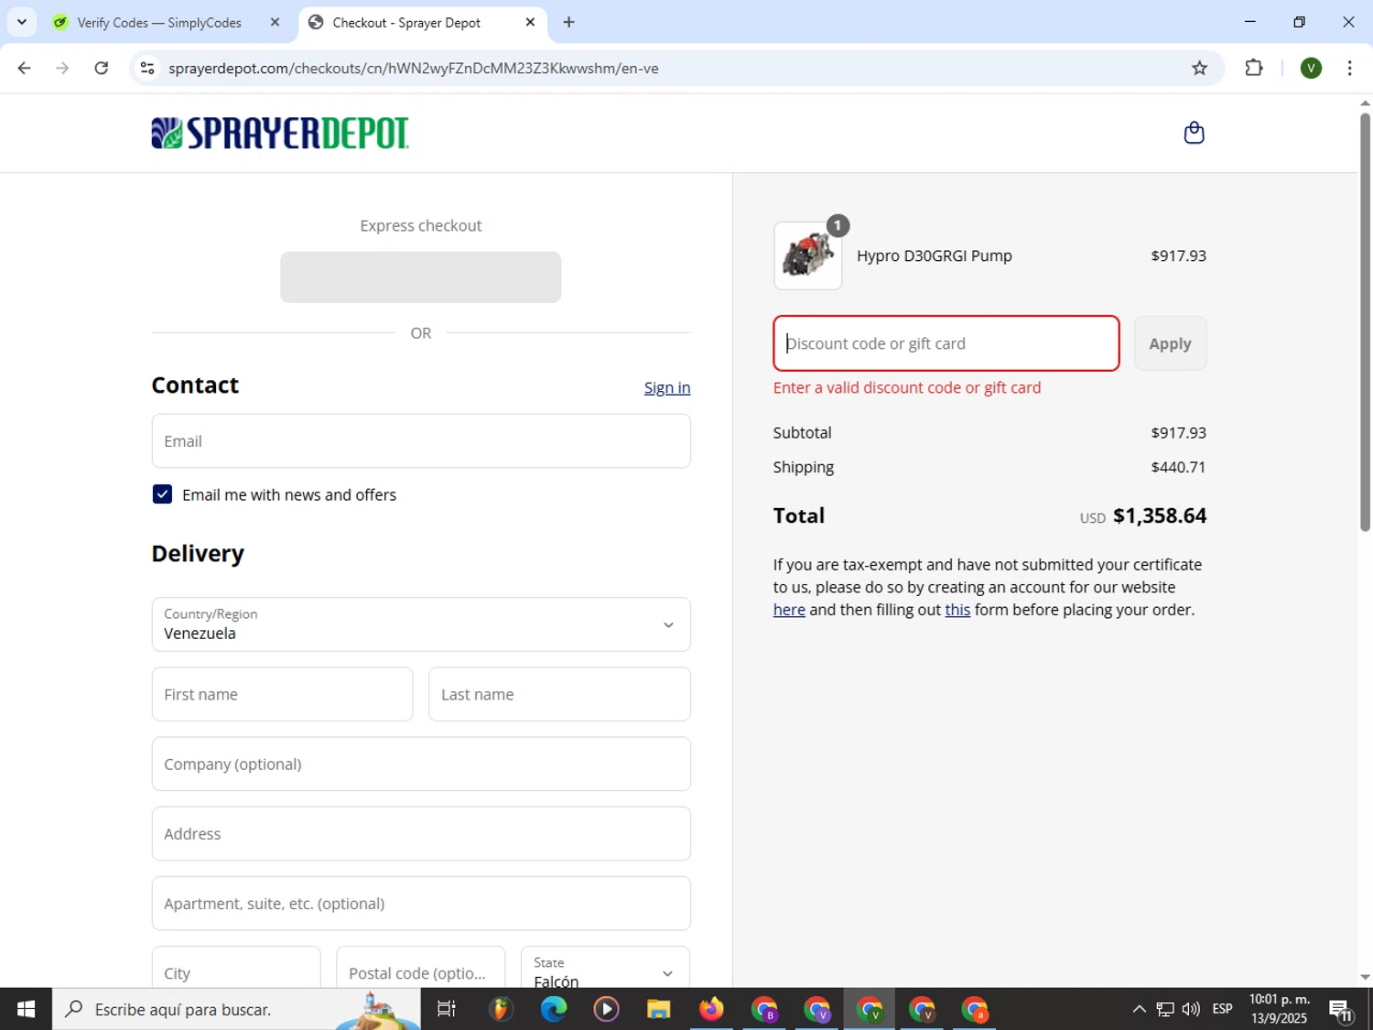Go forward to the next page

click(62, 68)
